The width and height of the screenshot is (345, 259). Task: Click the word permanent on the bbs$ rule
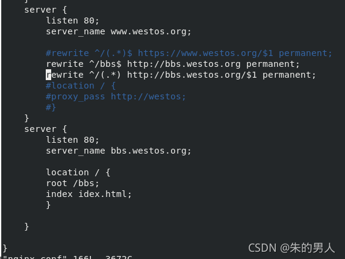273,64
